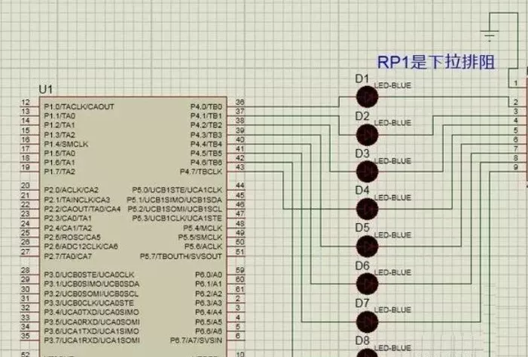The height and width of the screenshot is (357, 528).
Task: Select pin number 36 on U1
Action: click(240, 102)
